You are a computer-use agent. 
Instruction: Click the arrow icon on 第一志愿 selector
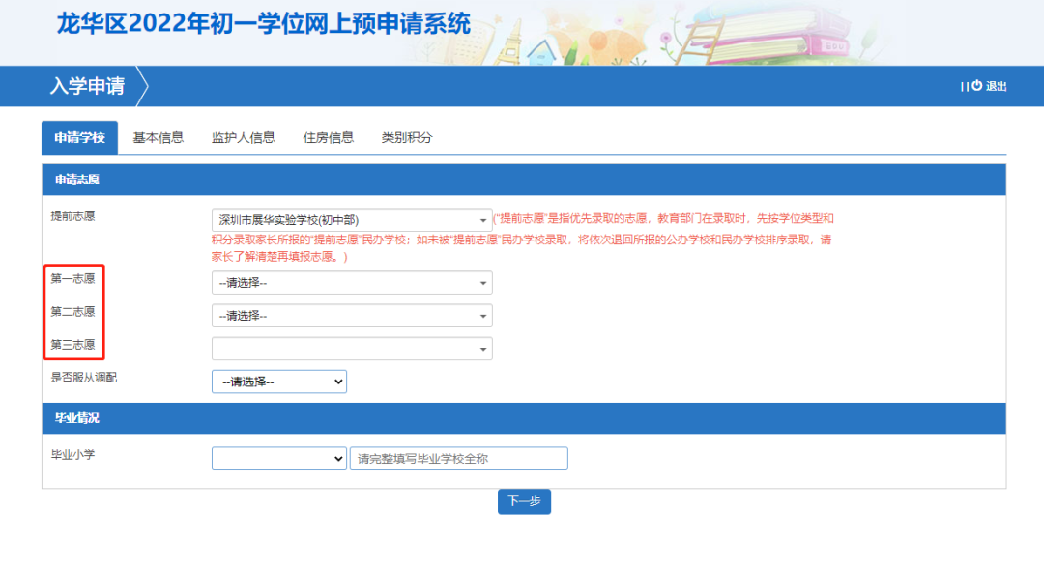483,282
